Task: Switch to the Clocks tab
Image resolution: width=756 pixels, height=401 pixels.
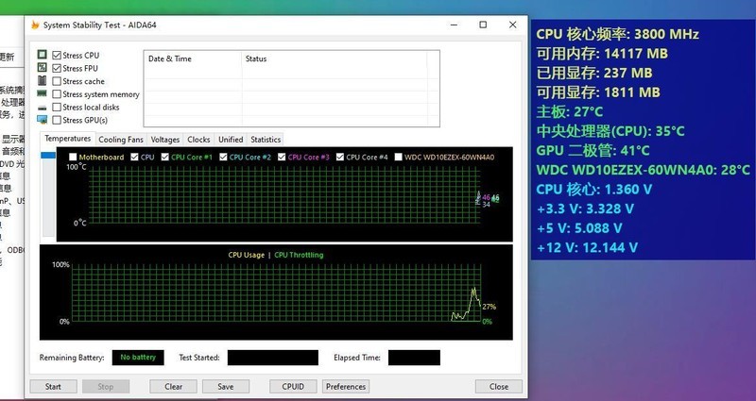Action: [x=198, y=140]
